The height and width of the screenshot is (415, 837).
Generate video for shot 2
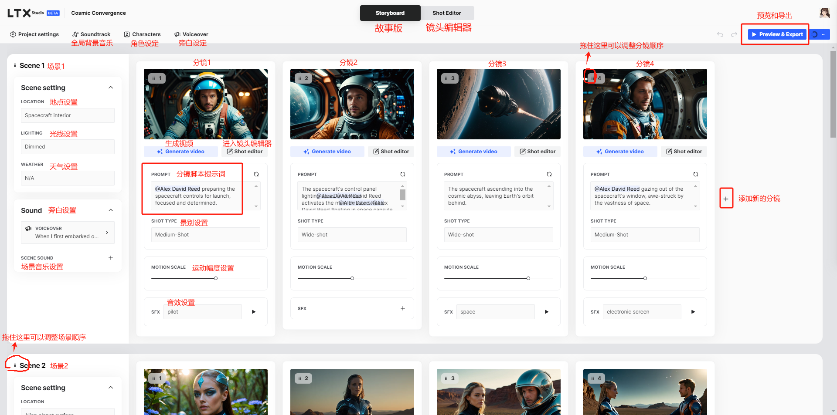pyautogui.click(x=327, y=152)
